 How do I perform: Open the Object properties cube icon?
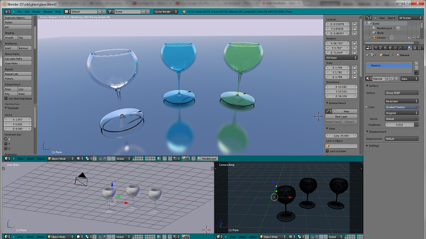click(x=390, y=47)
